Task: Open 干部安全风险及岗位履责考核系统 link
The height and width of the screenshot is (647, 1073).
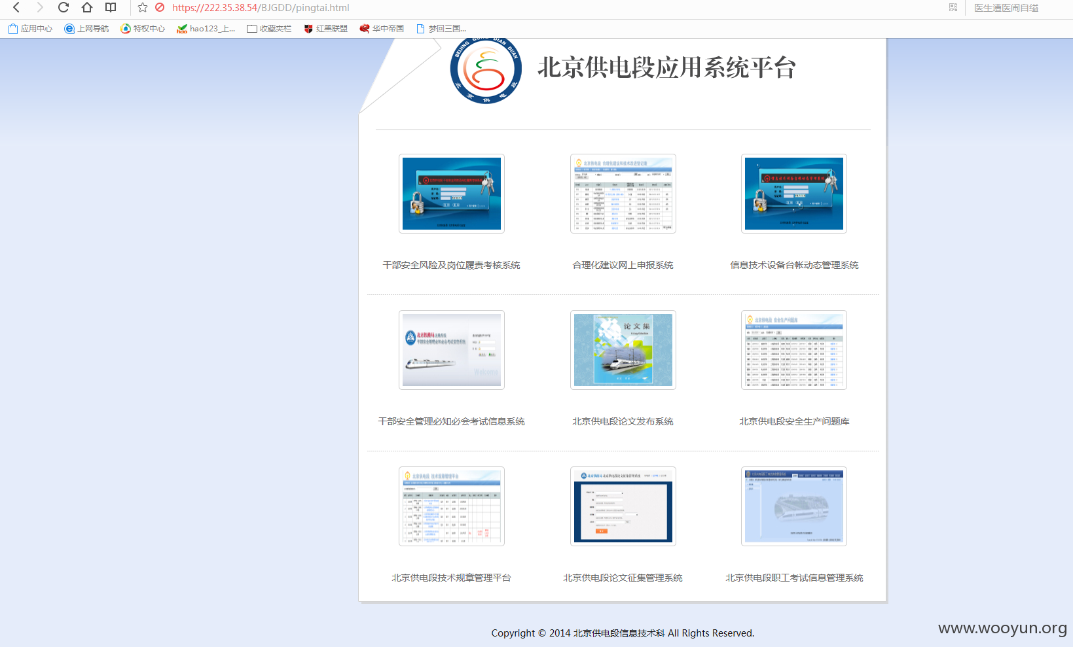Action: pos(451,265)
